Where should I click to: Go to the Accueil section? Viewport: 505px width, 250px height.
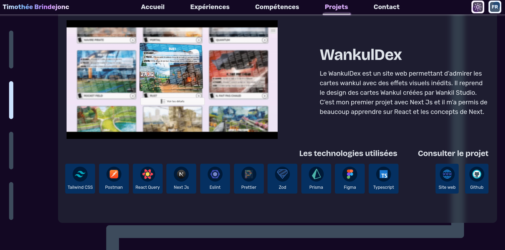click(153, 7)
